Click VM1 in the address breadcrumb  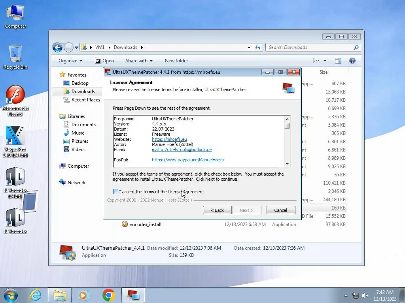pos(100,47)
